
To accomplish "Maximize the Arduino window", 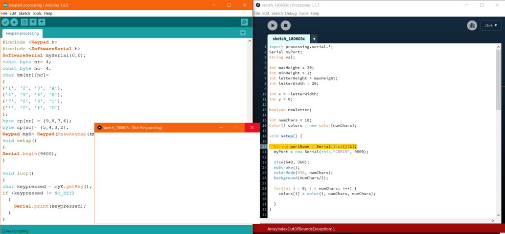I will coord(229,5).
